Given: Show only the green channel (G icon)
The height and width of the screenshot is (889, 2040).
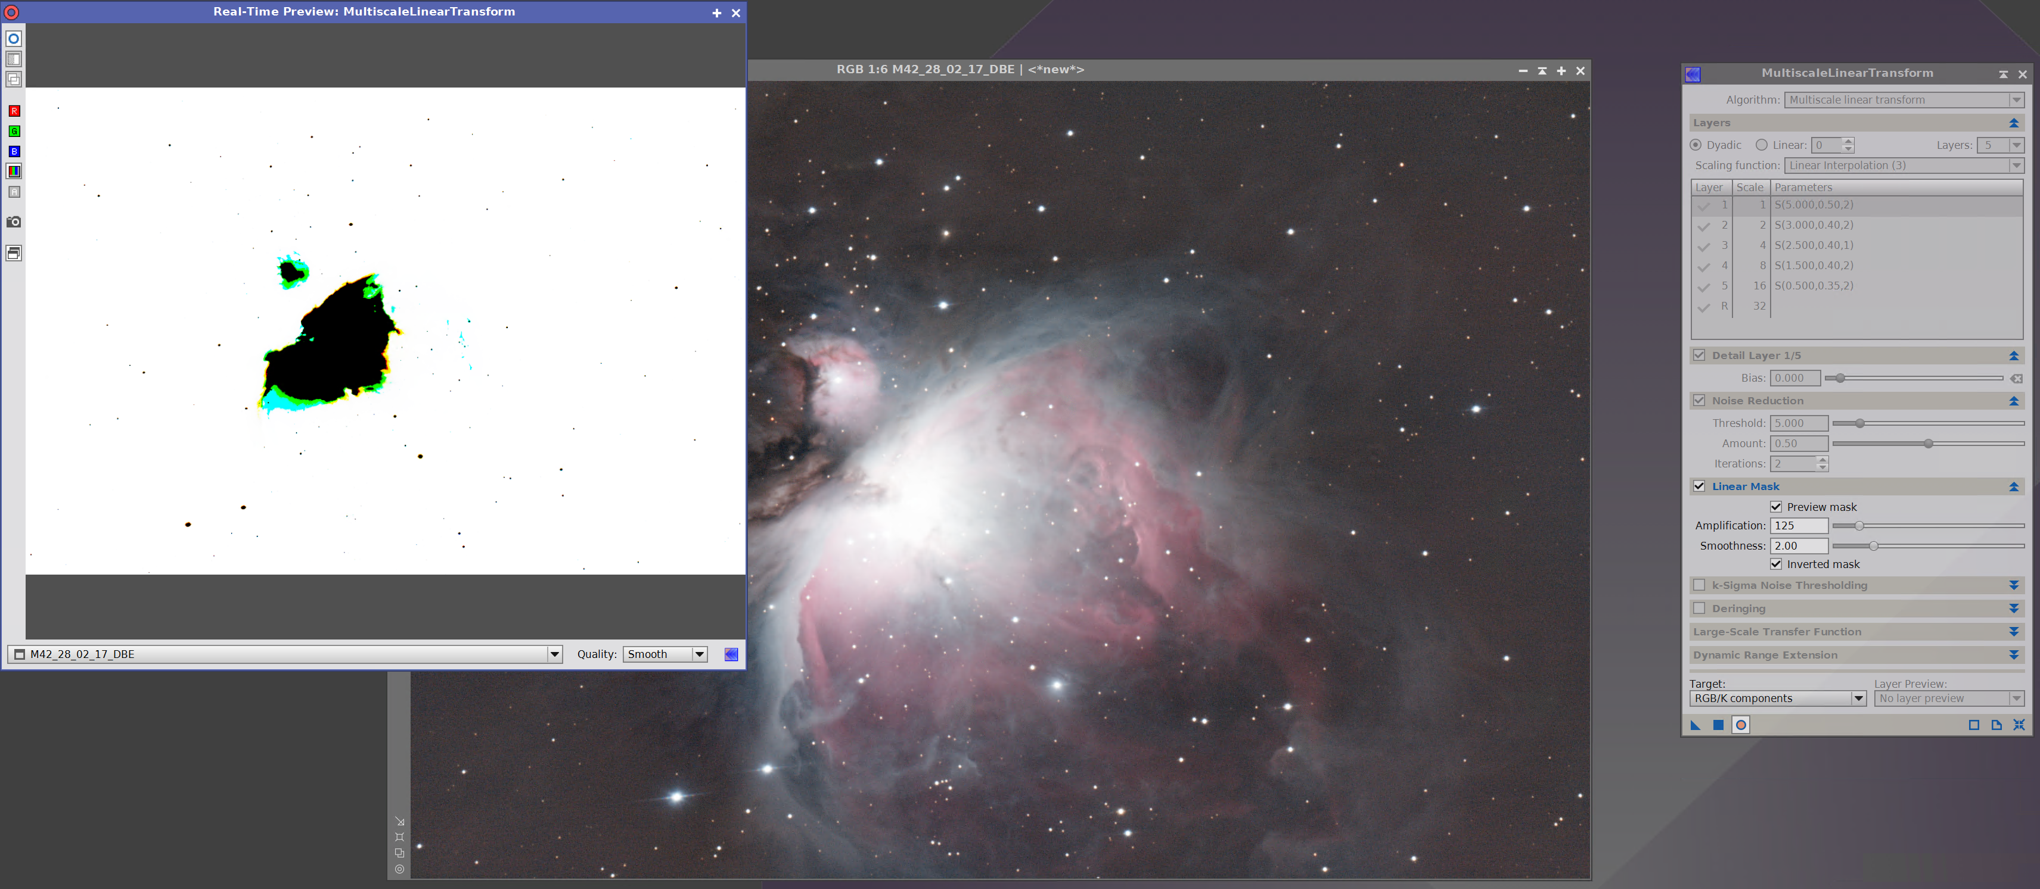Looking at the screenshot, I should (x=14, y=131).
